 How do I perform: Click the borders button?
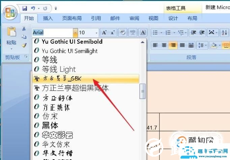coord(226,45)
